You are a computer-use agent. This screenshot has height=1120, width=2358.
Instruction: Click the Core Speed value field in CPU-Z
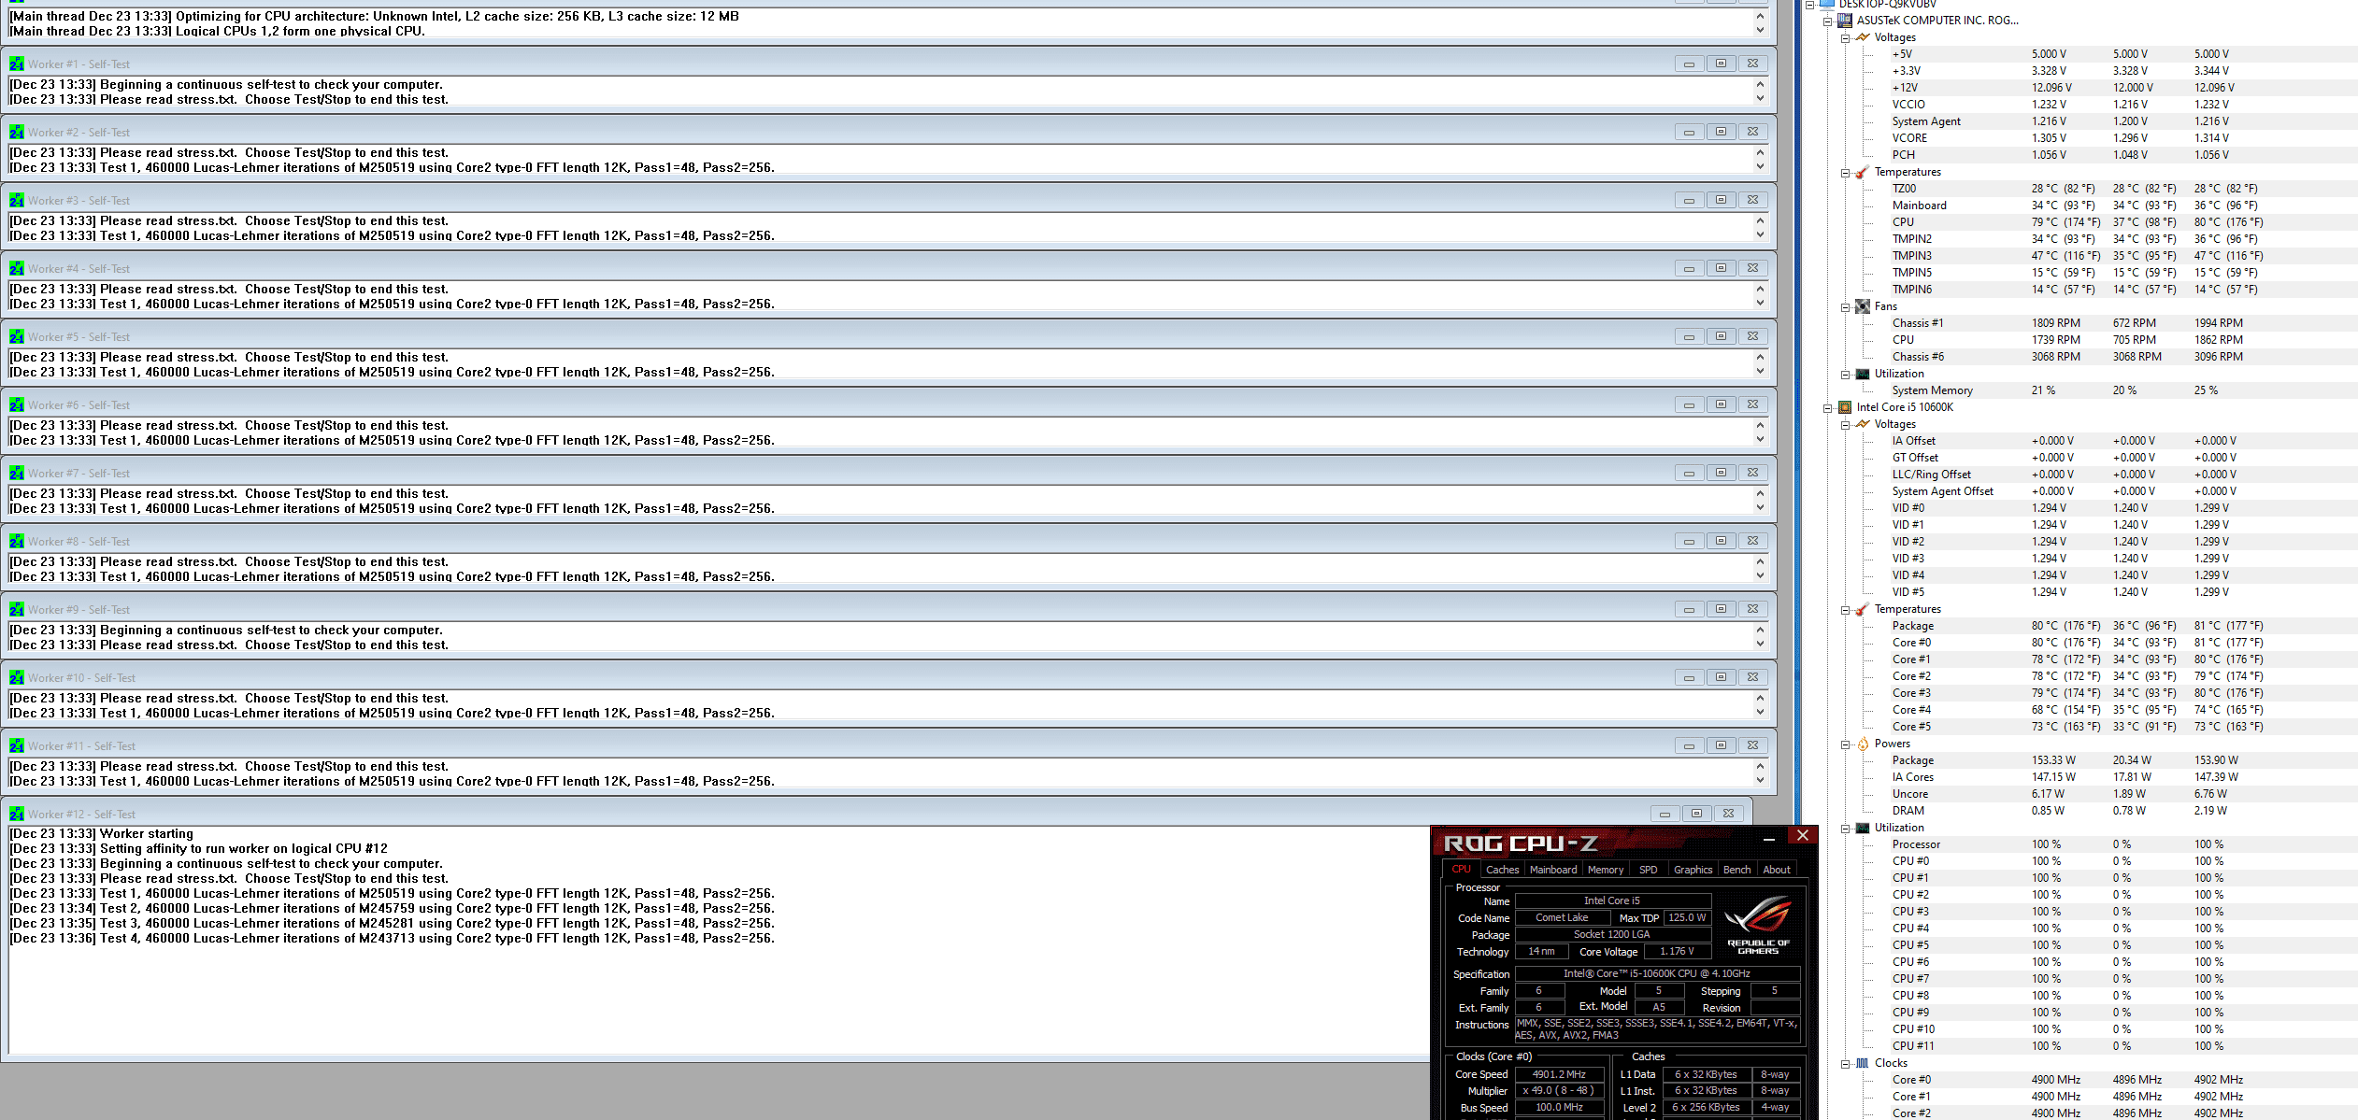pyautogui.click(x=1558, y=1074)
